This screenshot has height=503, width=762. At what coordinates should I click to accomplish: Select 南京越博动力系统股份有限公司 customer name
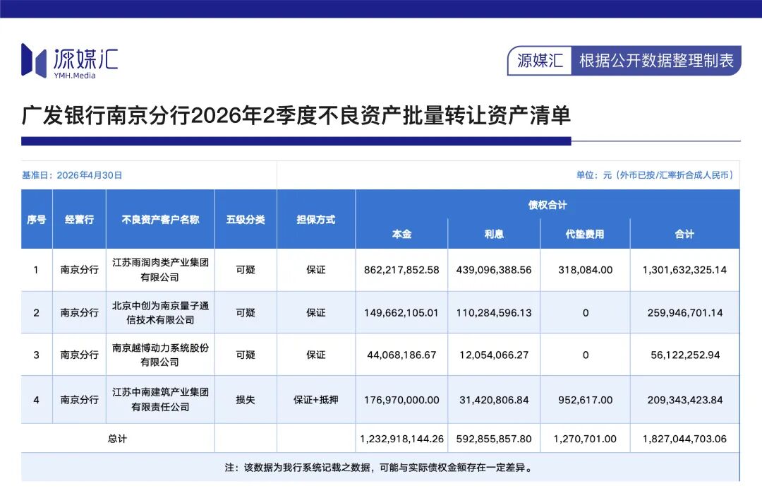pyautogui.click(x=160, y=355)
